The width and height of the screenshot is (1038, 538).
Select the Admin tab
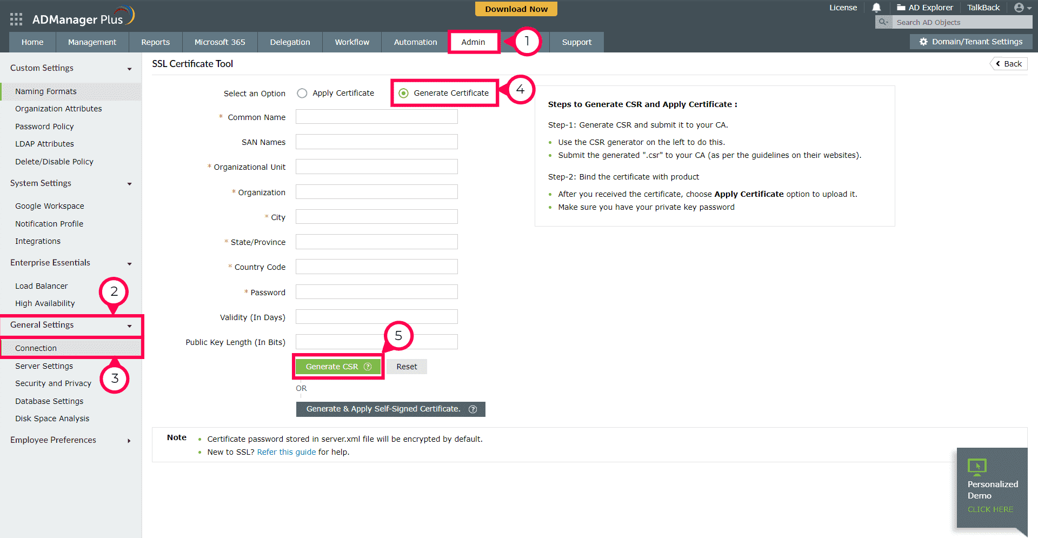pos(474,42)
